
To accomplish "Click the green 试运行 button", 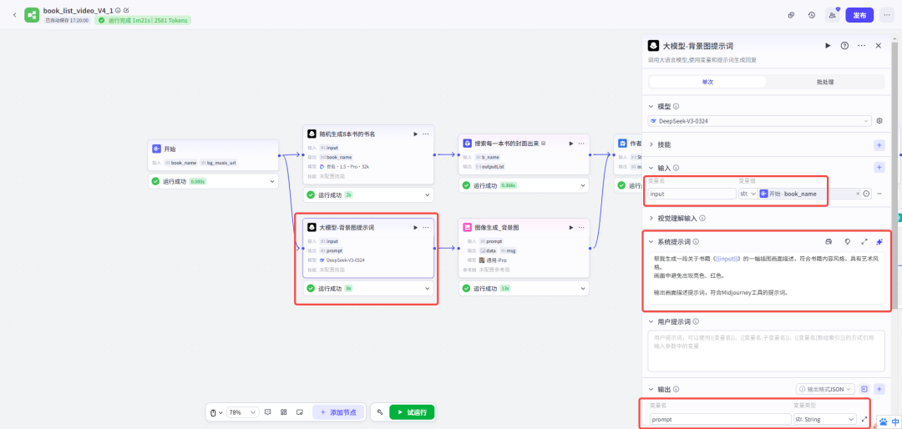I will tap(412, 412).
